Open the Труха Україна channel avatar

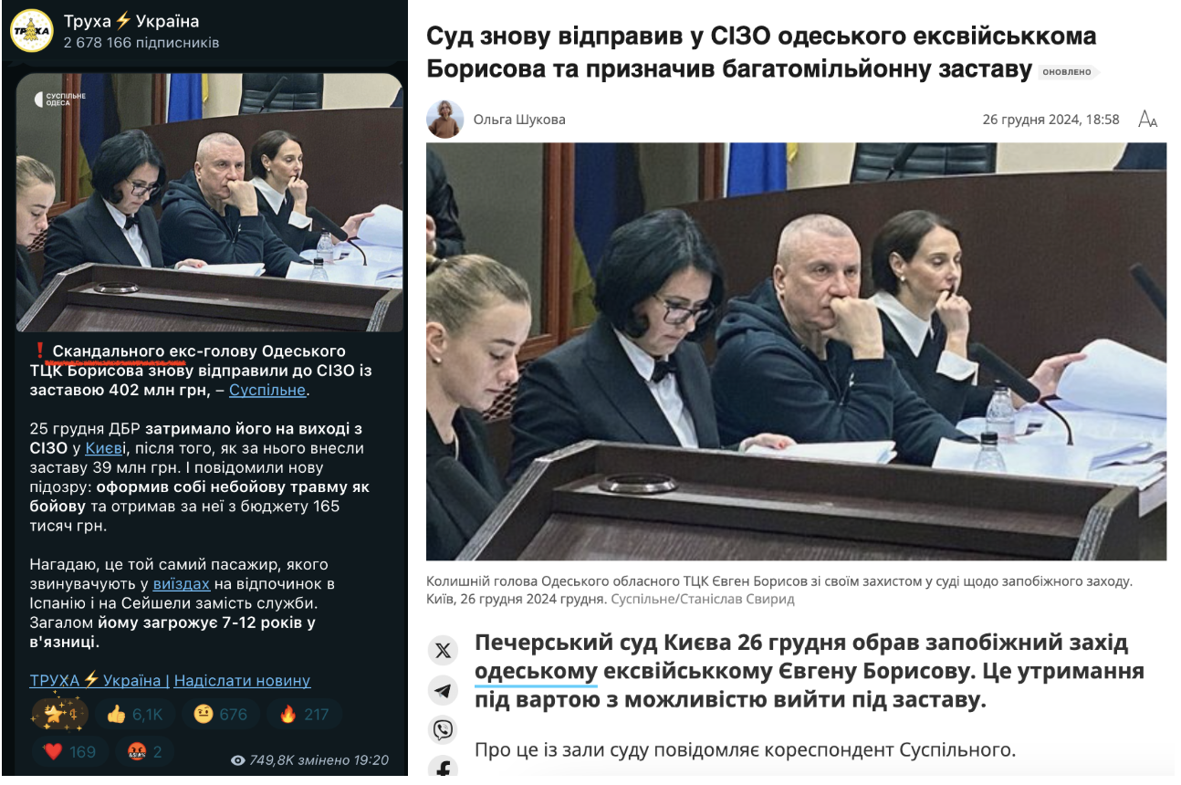click(31, 30)
